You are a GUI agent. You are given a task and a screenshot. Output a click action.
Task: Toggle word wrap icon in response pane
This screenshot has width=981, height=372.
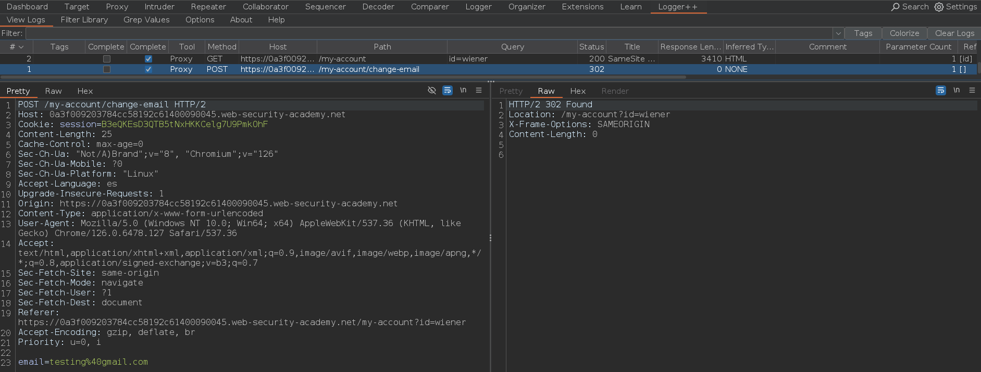pyautogui.click(x=941, y=90)
